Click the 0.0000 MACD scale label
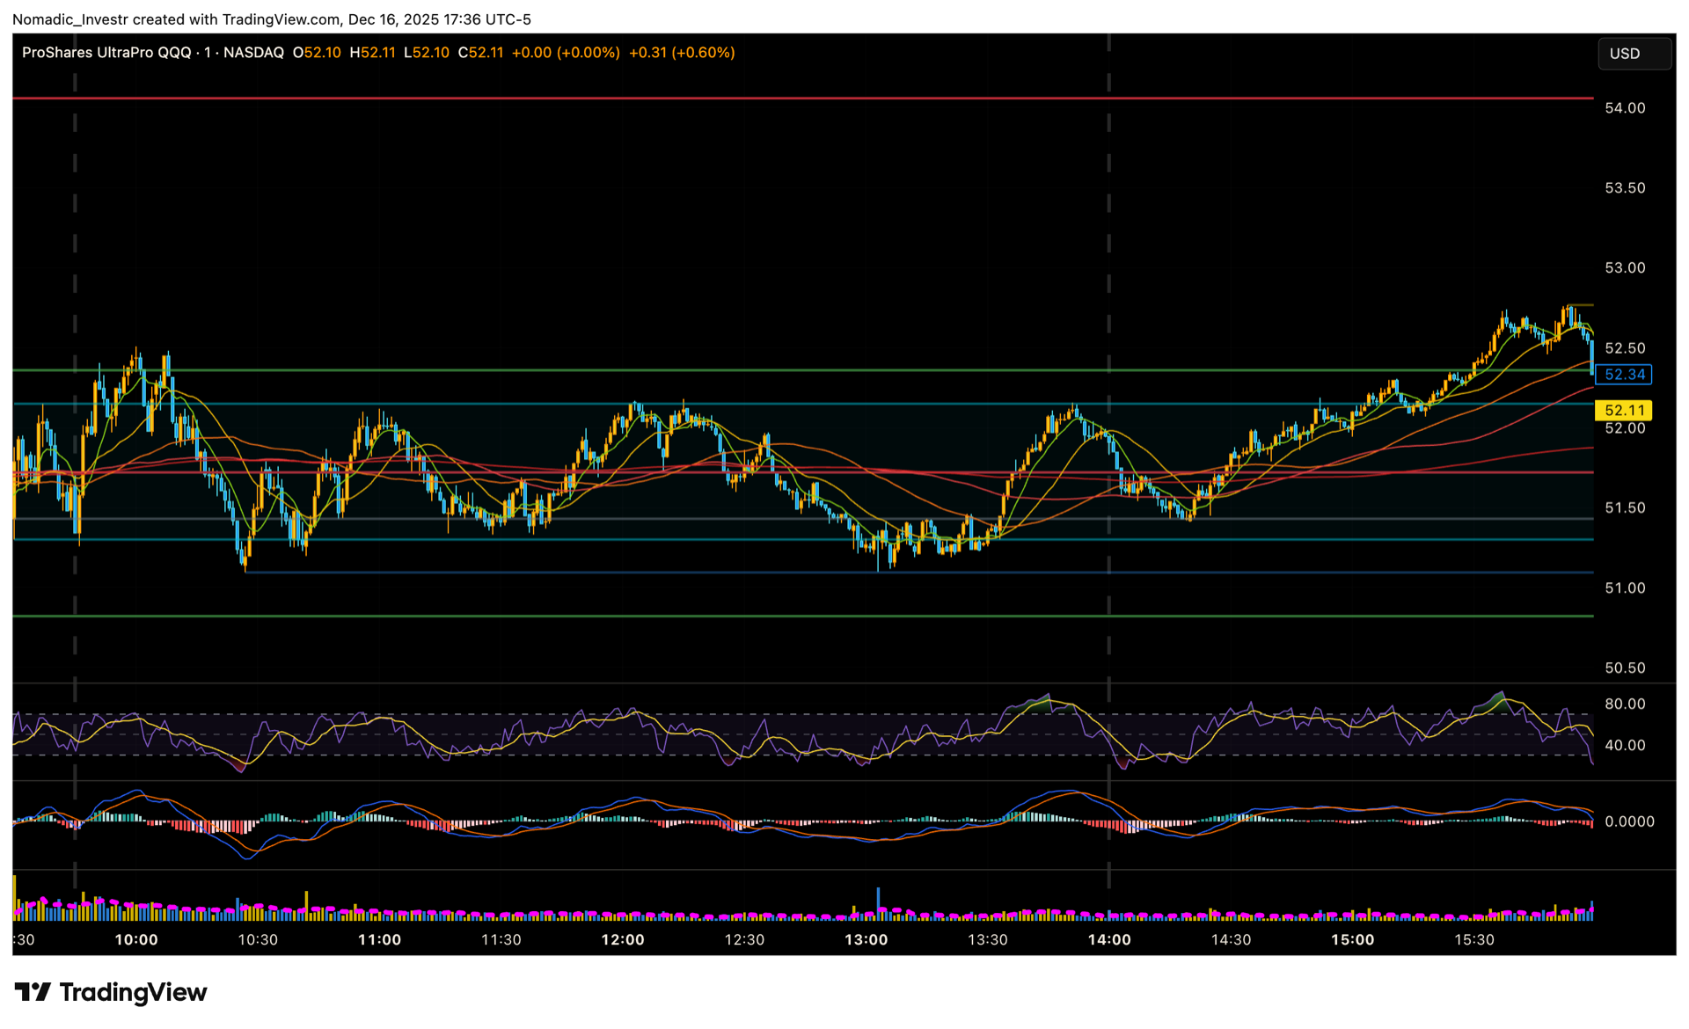The width and height of the screenshot is (1689, 1029). click(x=1629, y=821)
